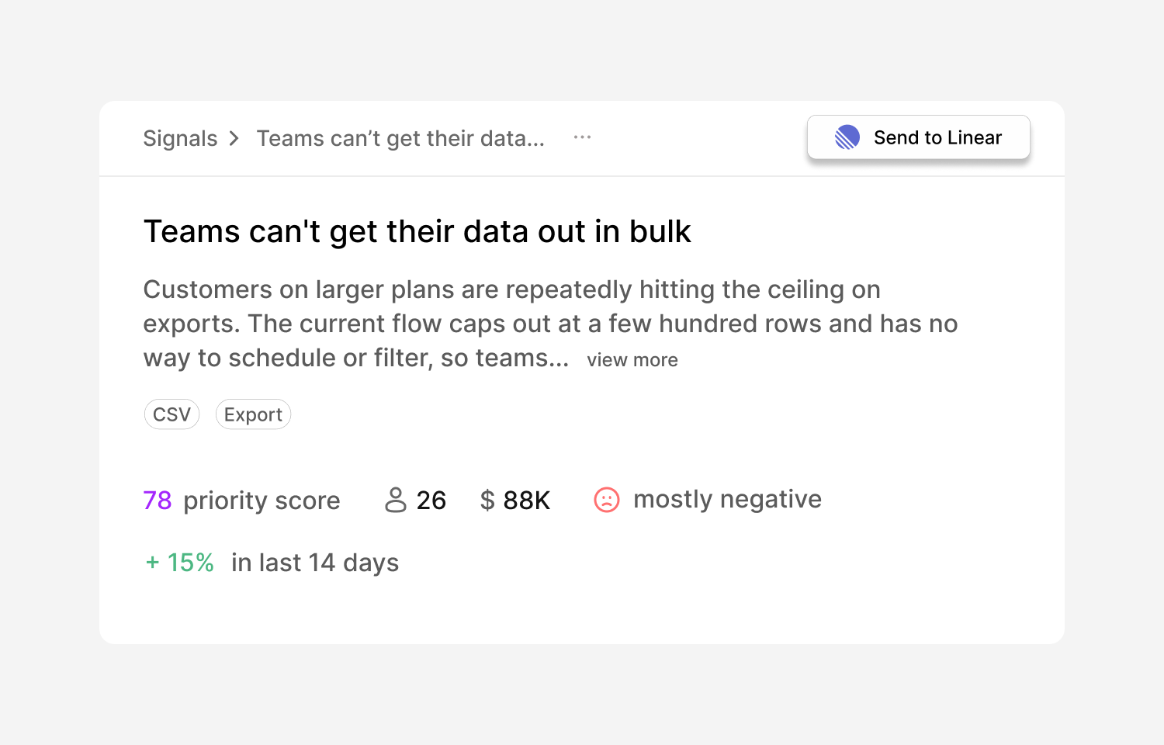Screen dimensions: 1164x745
Task: Click the priority score label
Action: 262,501
